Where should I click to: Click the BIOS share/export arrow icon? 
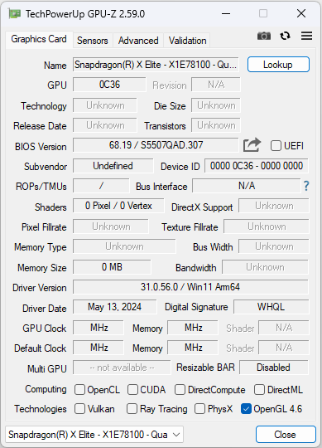pos(252,145)
